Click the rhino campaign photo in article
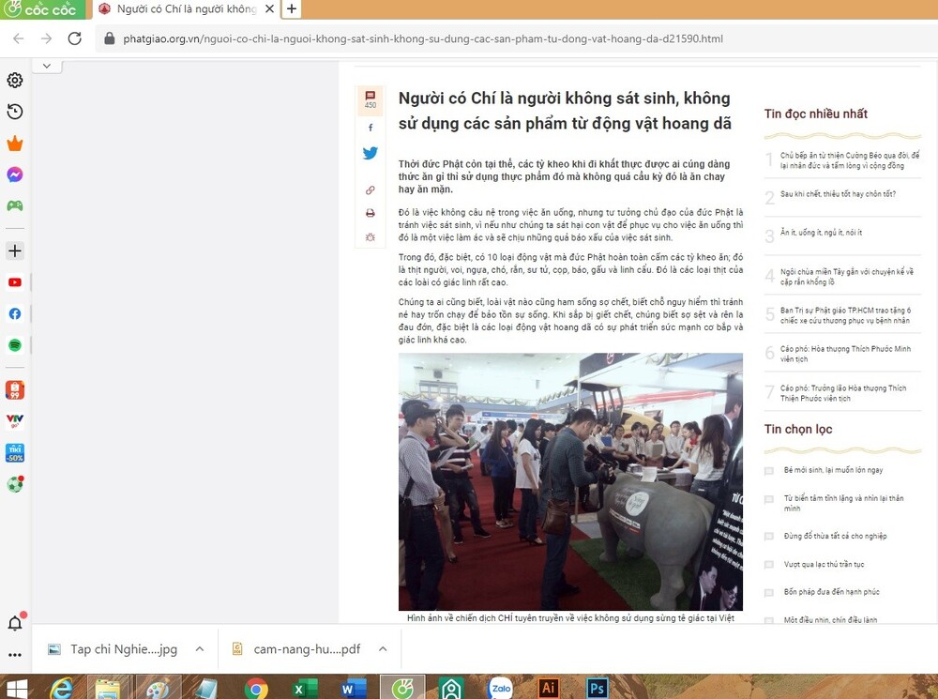The width and height of the screenshot is (938, 699). [x=570, y=481]
